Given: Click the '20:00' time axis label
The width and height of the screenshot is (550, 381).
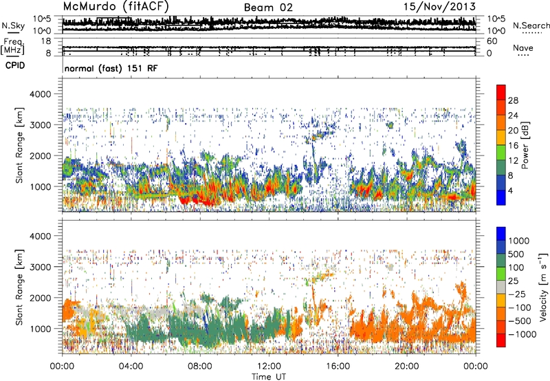Looking at the screenshot, I should click(x=407, y=367).
